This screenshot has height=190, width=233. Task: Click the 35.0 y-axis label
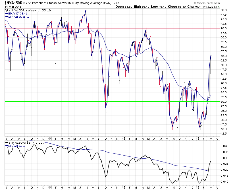224,92
